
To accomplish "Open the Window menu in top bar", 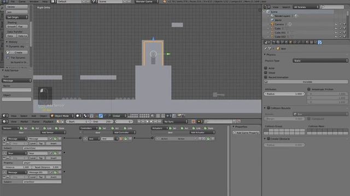I will 34,1.
